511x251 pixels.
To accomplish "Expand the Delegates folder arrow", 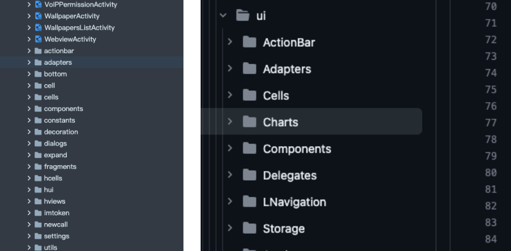I will coord(230,175).
